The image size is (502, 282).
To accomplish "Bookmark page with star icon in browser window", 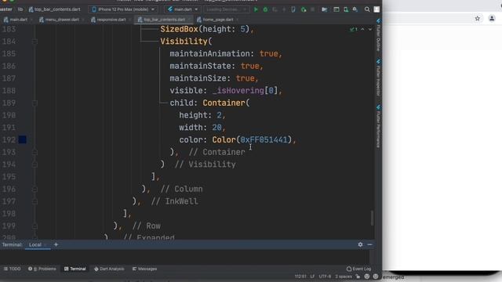I will (478, 19).
